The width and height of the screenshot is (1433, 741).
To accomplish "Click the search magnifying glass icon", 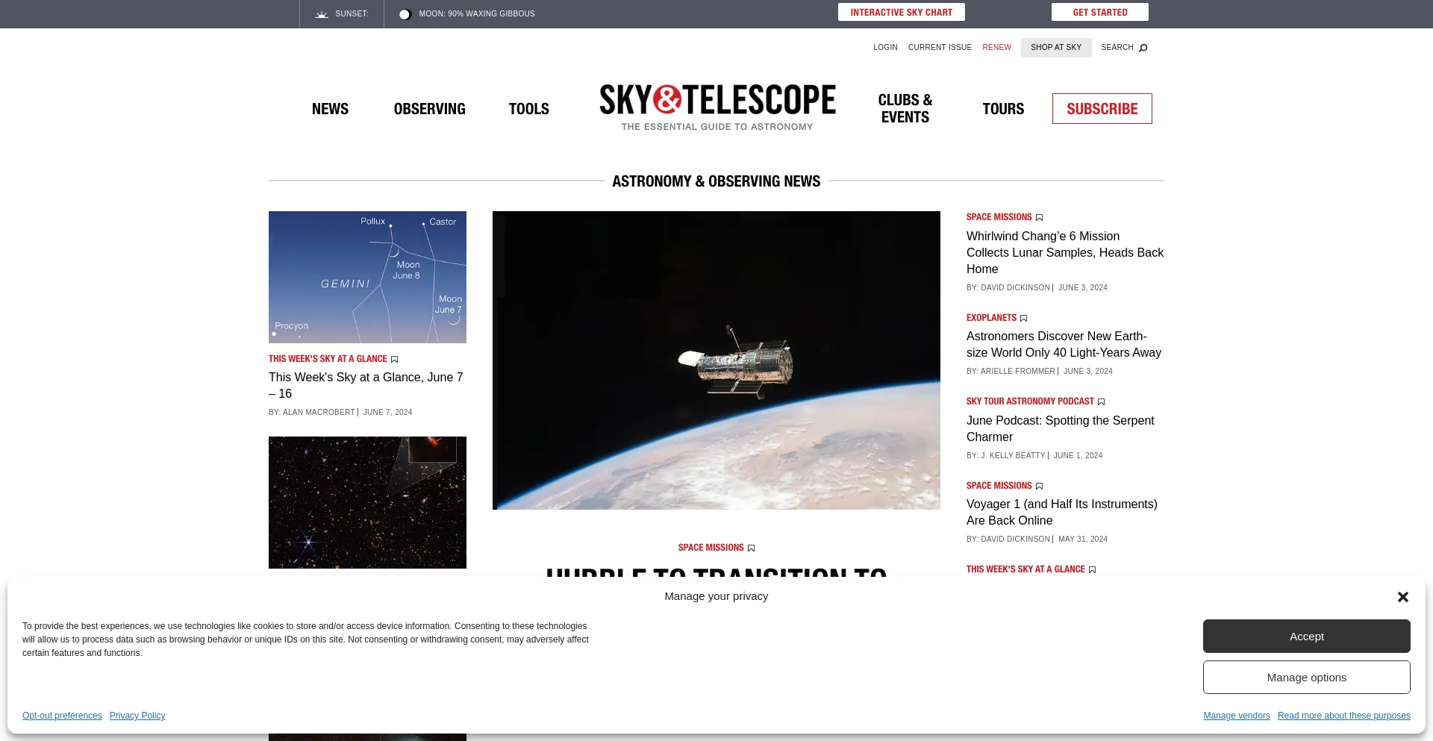I will [x=1143, y=47].
